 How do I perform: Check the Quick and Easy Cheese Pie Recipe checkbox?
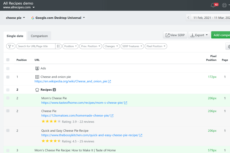tap(8, 130)
